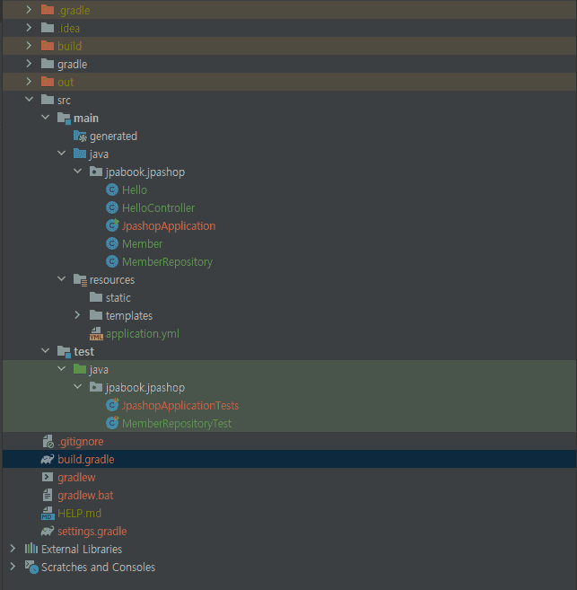This screenshot has height=590, width=577.
Task: Collapse the src folder
Action: [29, 100]
